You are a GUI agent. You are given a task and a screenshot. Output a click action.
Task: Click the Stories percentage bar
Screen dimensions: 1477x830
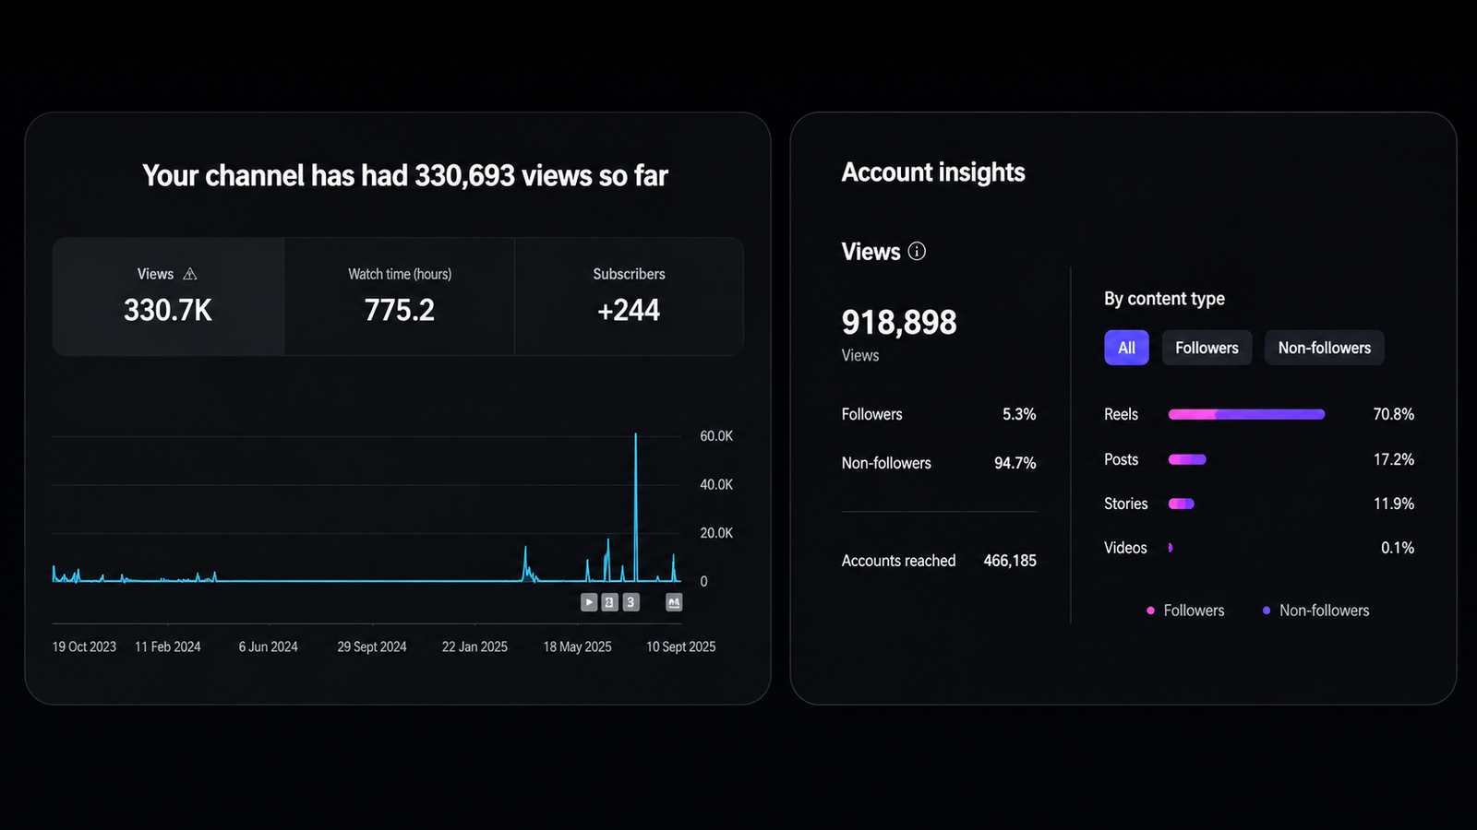[1182, 504]
